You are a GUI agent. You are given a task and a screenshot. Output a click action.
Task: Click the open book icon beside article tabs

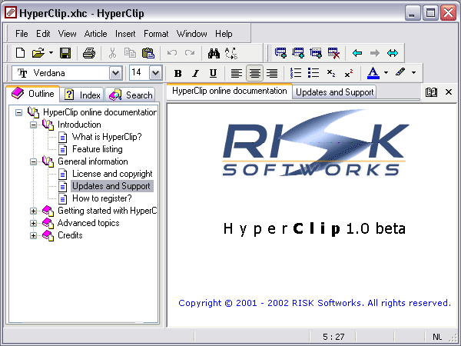431,92
